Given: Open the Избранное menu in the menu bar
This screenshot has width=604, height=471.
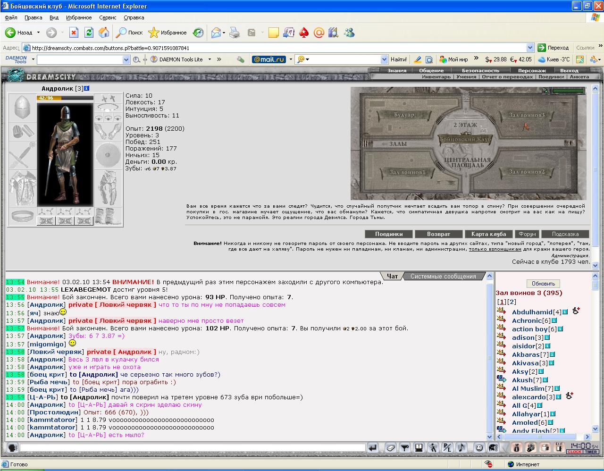Looking at the screenshot, I should (x=79, y=17).
